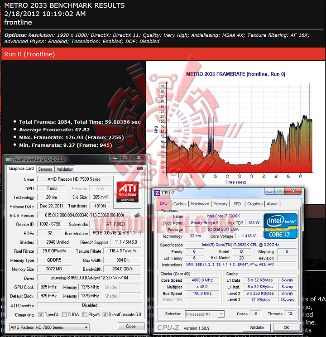
Task: Click the Validate button in CPU-Z
Action: coord(257,327)
